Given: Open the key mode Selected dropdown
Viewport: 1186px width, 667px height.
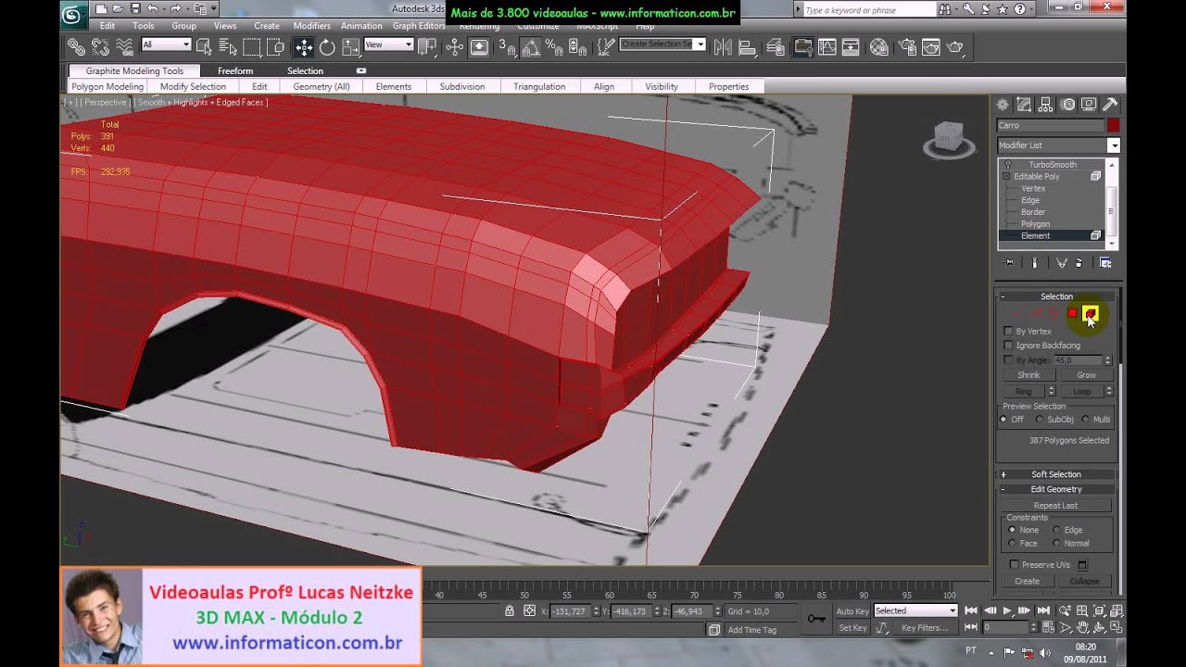Looking at the screenshot, I should click(x=915, y=610).
